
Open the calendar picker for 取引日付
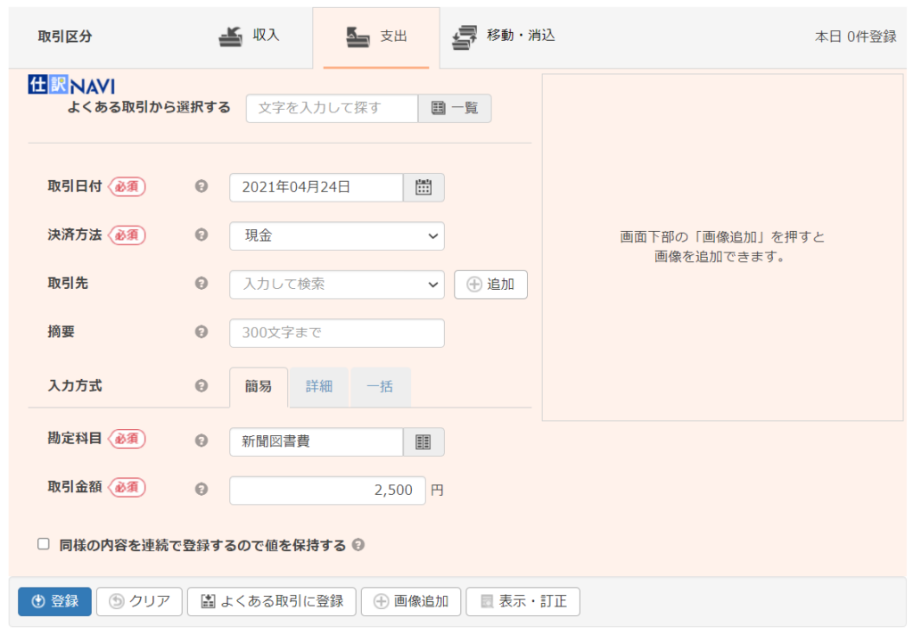point(424,187)
